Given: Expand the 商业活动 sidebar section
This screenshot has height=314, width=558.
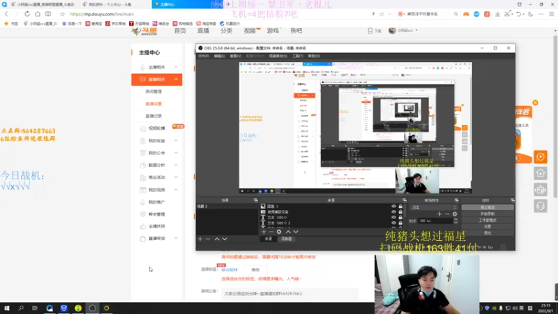Looking at the screenshot, I should click(176, 177).
